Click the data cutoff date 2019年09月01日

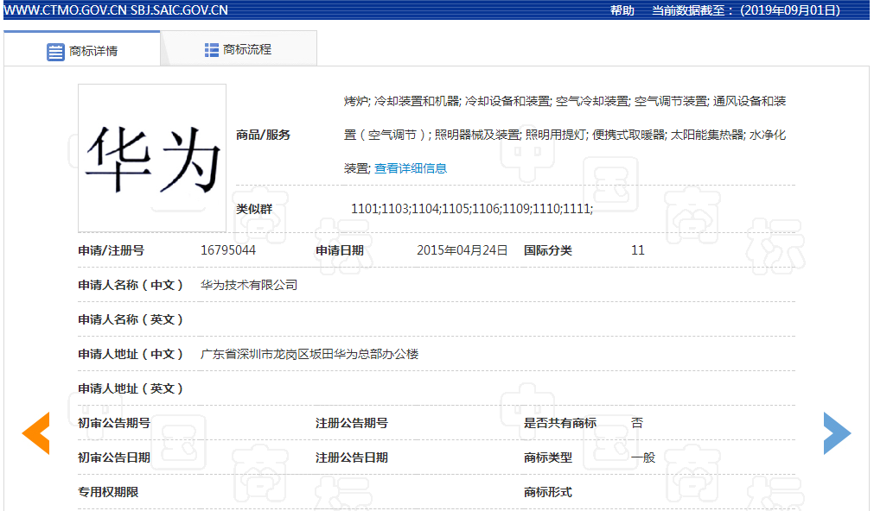(x=790, y=10)
